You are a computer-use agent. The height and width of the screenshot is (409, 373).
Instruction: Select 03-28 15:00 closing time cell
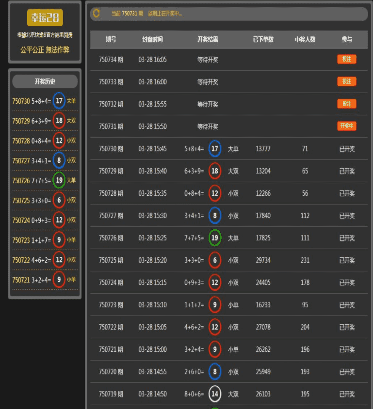(152, 349)
